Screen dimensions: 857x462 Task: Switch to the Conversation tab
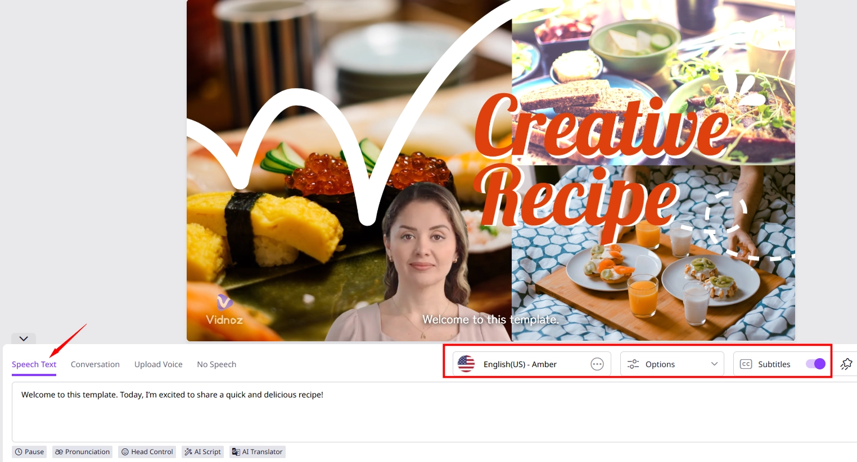[95, 364]
